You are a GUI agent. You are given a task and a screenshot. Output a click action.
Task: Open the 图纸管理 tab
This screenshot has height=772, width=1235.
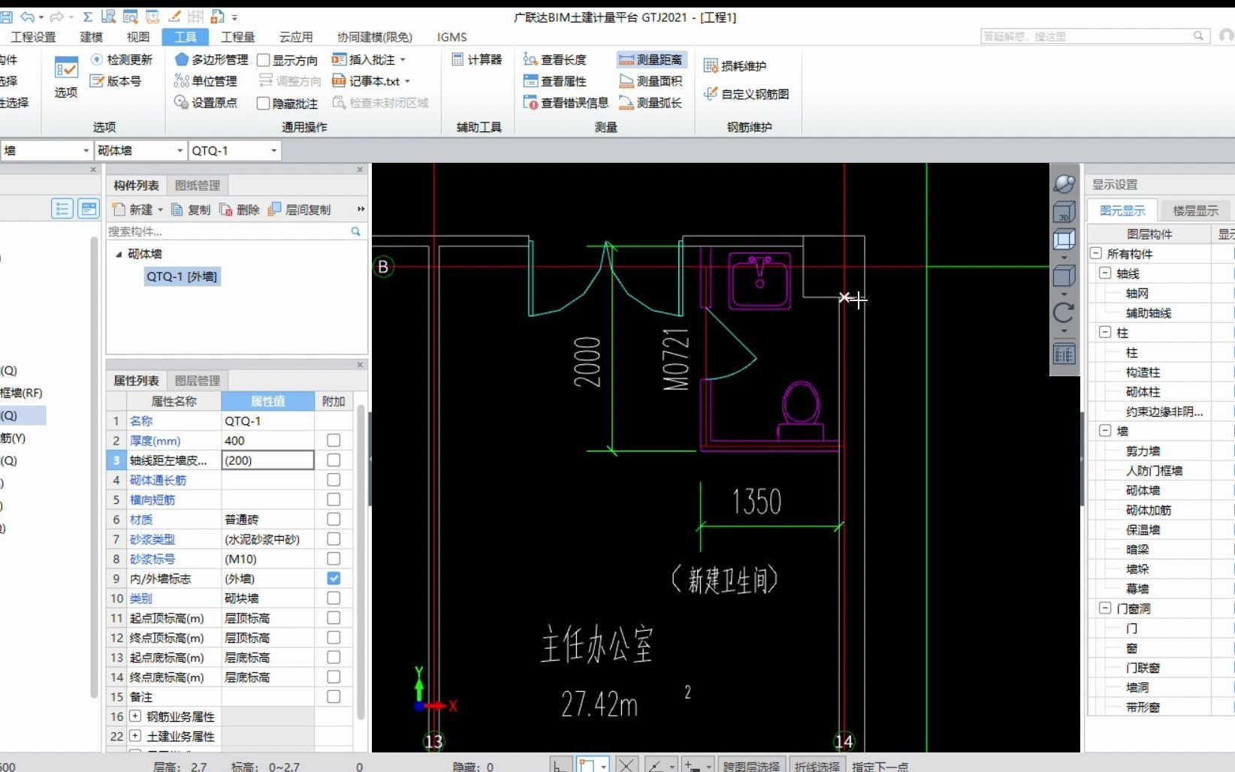coord(197,185)
